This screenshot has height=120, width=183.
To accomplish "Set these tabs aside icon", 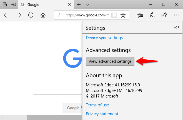I will click(14, 4).
